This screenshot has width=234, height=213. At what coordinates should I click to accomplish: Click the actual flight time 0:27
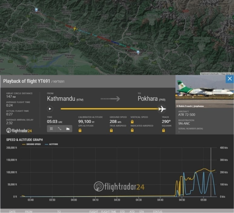click(x=9, y=114)
